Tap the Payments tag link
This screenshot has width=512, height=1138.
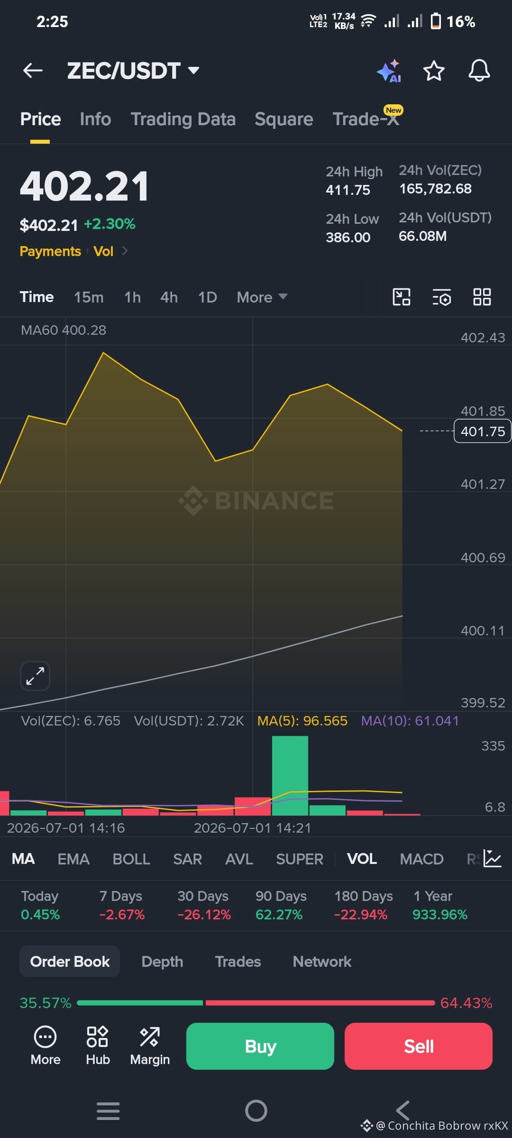tap(50, 251)
